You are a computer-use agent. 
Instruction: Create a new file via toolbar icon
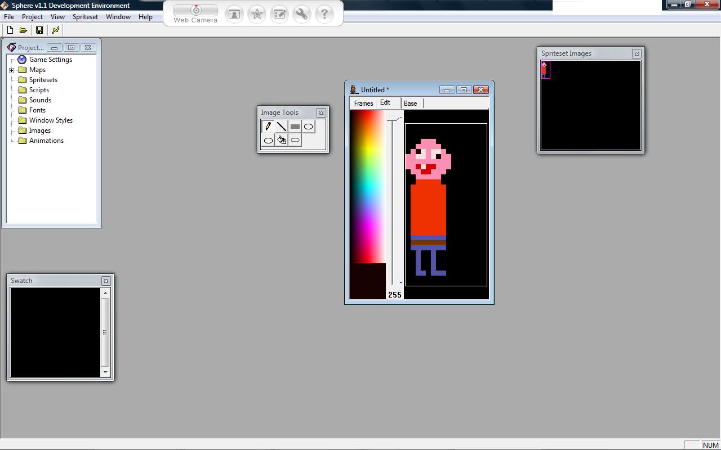10,30
